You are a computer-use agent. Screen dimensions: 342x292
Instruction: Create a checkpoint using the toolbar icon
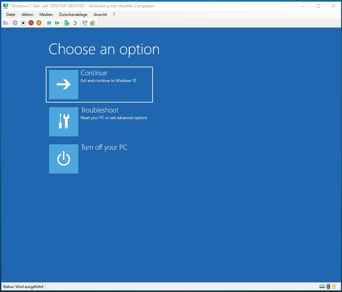tap(67, 23)
